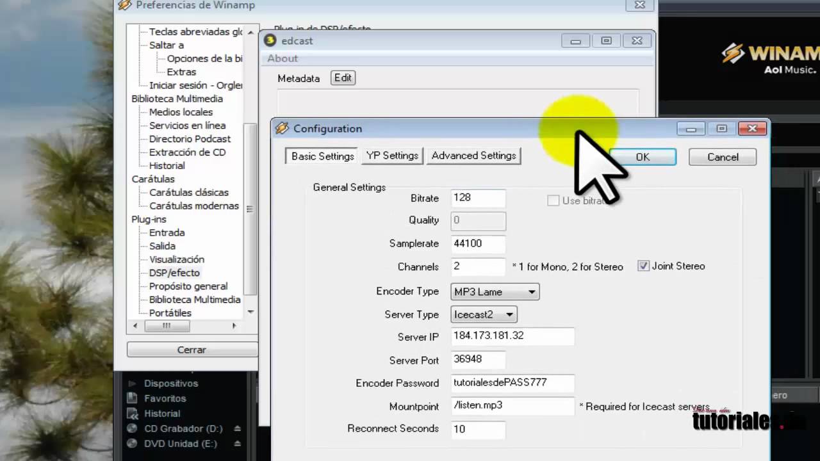
Task: Select Servicios en línea in tree
Action: pos(187,125)
